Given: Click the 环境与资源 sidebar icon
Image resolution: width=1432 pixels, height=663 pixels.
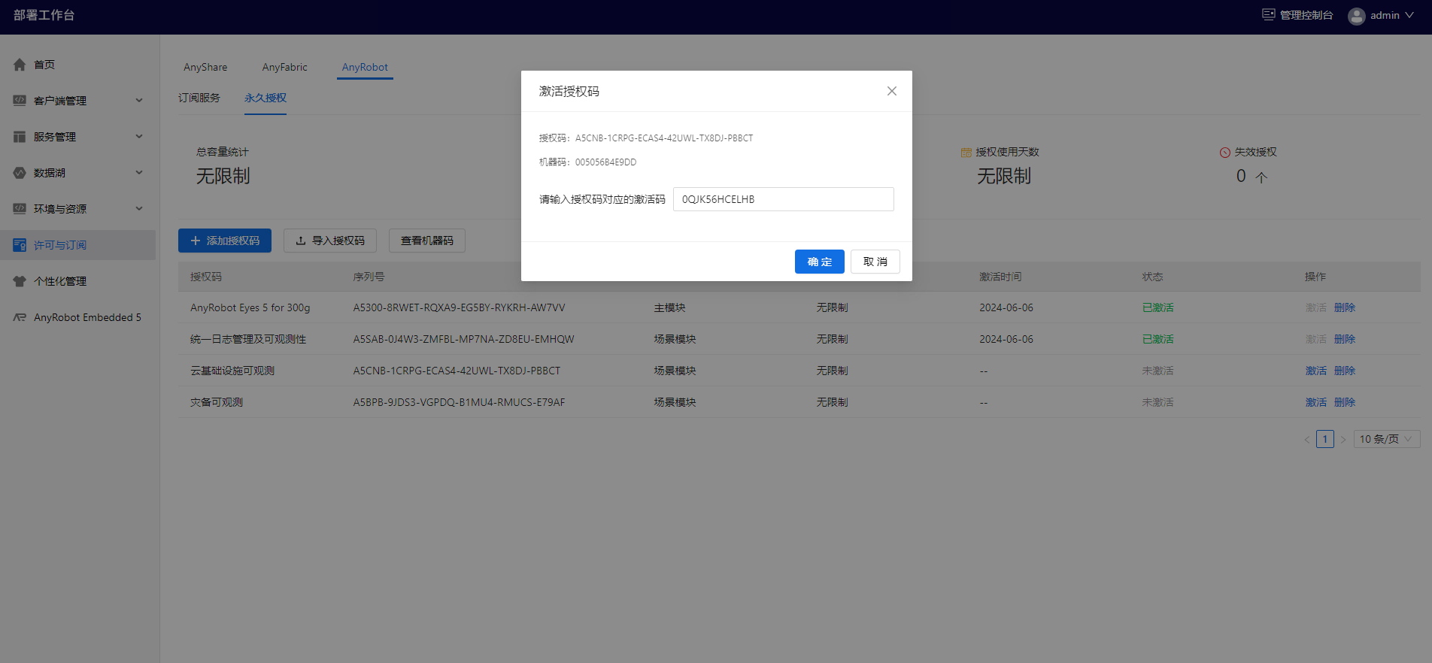Looking at the screenshot, I should pyautogui.click(x=20, y=209).
